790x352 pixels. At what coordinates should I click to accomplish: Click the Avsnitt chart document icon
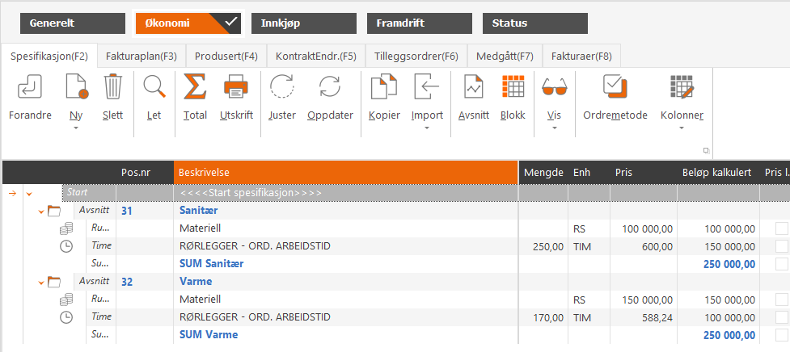(473, 87)
